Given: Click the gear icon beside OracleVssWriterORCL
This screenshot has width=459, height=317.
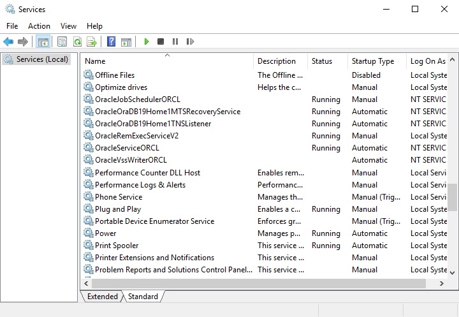Looking at the screenshot, I should 89,159.
